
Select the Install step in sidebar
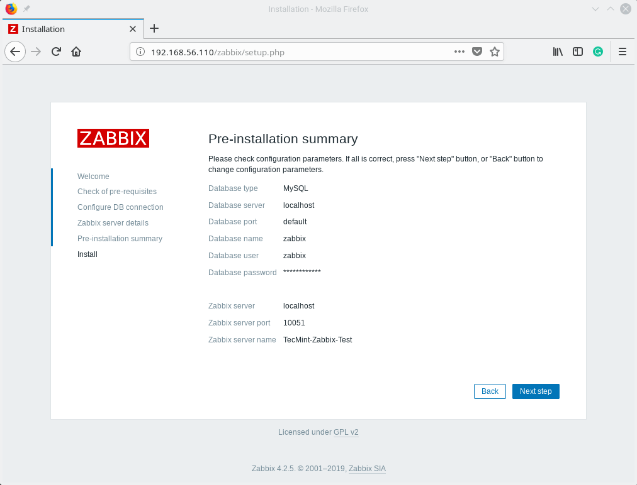tap(87, 254)
